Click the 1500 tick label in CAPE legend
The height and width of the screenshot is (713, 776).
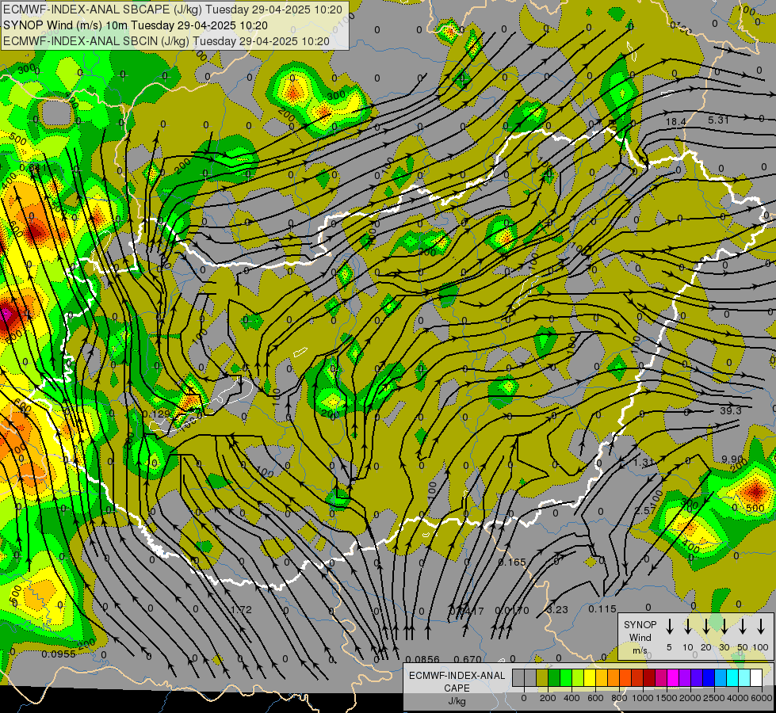click(667, 698)
